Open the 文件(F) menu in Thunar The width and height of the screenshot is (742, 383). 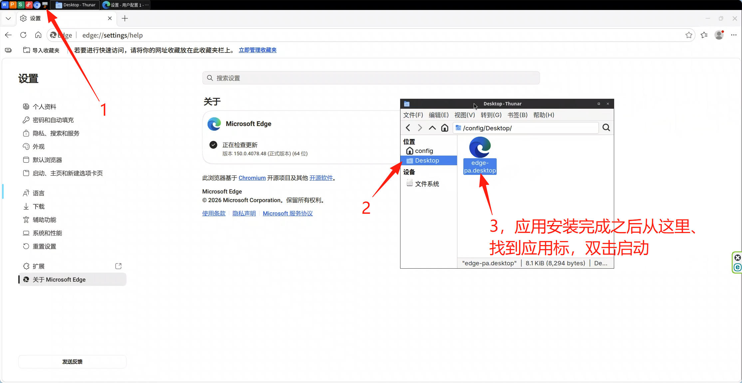(413, 115)
